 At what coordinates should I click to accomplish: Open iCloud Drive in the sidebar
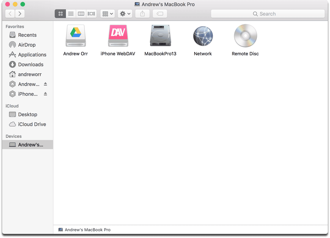pyautogui.click(x=28, y=124)
